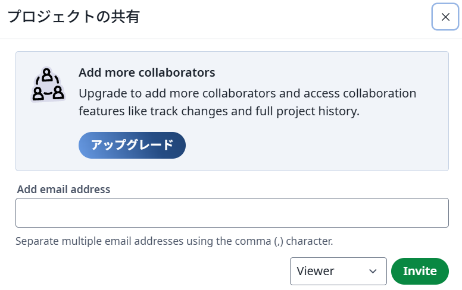
Task: Open the Viewer permission dropdown
Action: click(x=338, y=271)
